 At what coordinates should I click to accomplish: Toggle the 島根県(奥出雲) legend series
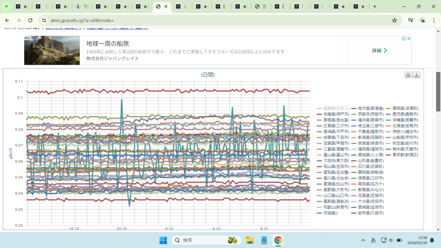333,120
